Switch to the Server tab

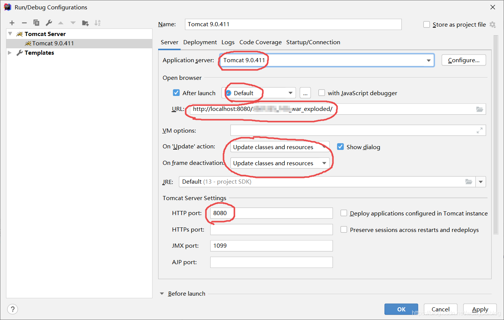[x=169, y=42]
